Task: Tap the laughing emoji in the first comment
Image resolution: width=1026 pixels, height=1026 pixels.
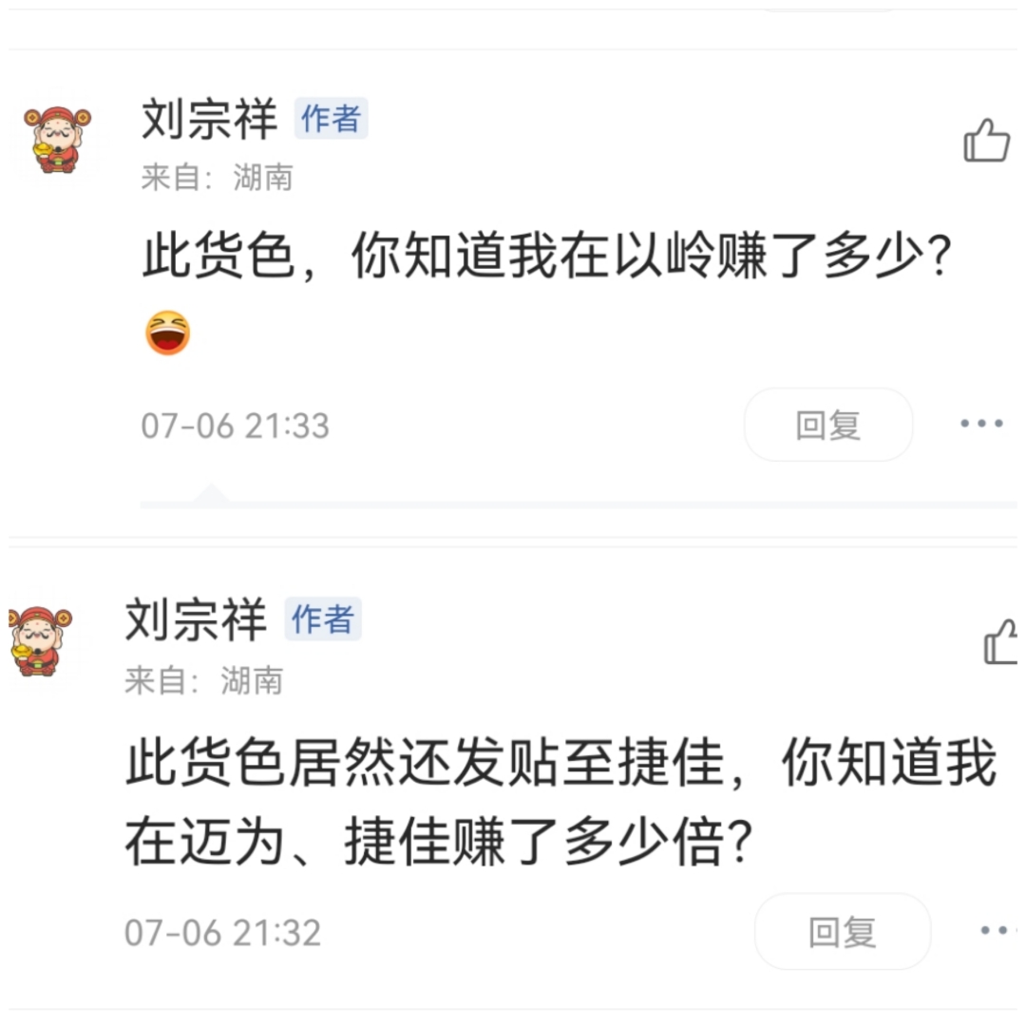Action: [168, 333]
